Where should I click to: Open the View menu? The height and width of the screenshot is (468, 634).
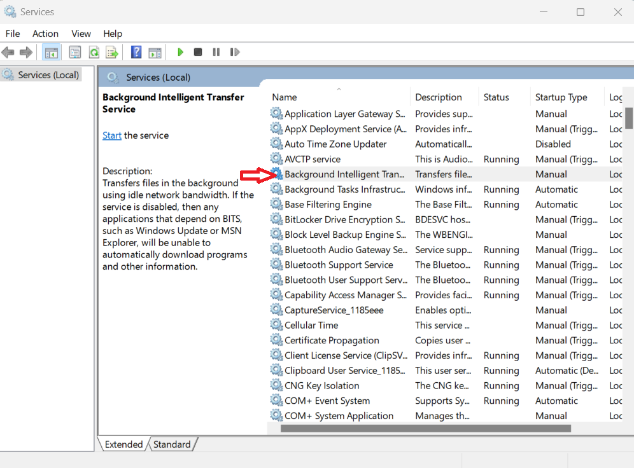(81, 34)
